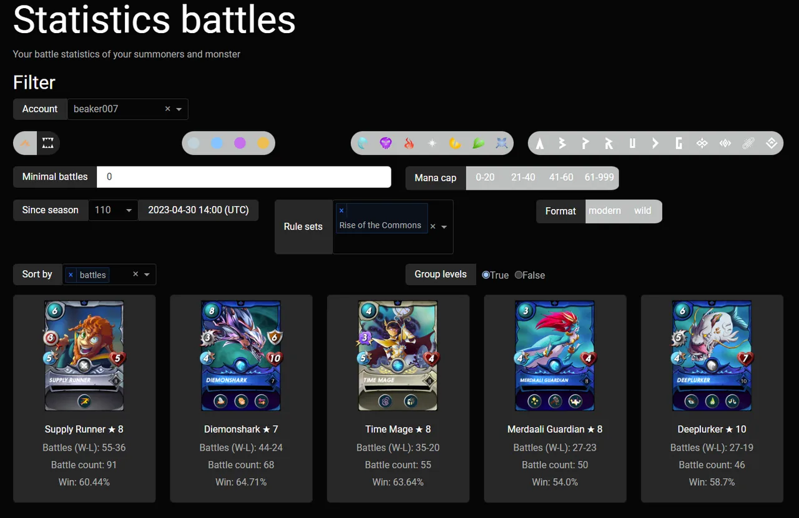The width and height of the screenshot is (799, 518).
Task: Toggle mana cap 21-40 filter
Action: coord(523,177)
